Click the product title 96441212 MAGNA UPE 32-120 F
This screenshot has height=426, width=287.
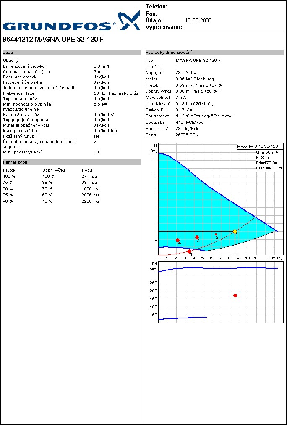tap(53, 40)
